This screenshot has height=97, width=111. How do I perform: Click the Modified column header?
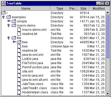pos(99,9)
